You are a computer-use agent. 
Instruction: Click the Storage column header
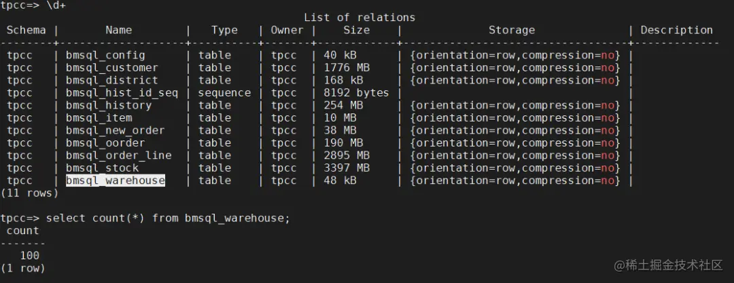click(512, 31)
